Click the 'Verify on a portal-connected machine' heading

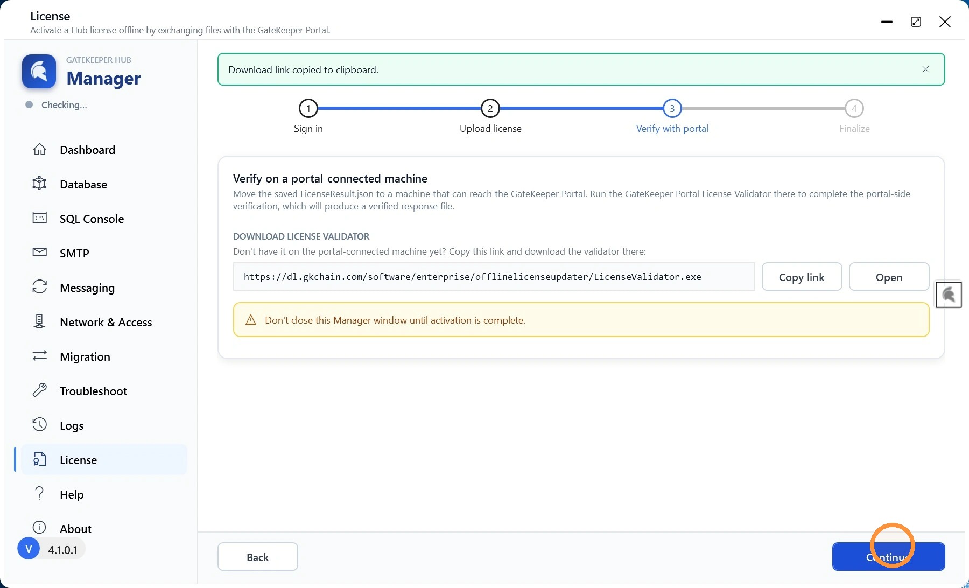coord(331,179)
